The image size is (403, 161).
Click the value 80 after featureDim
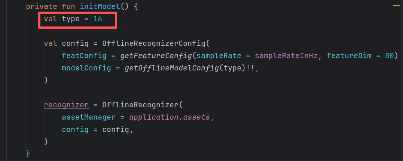click(390, 56)
